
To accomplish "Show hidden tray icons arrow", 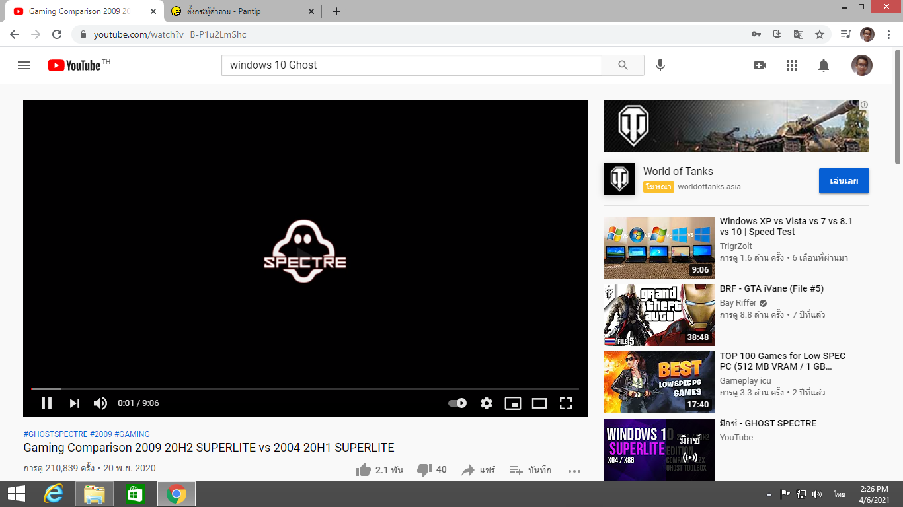I will (769, 494).
